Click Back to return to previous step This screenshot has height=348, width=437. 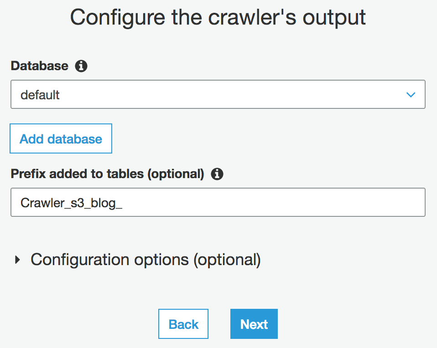[x=183, y=324]
